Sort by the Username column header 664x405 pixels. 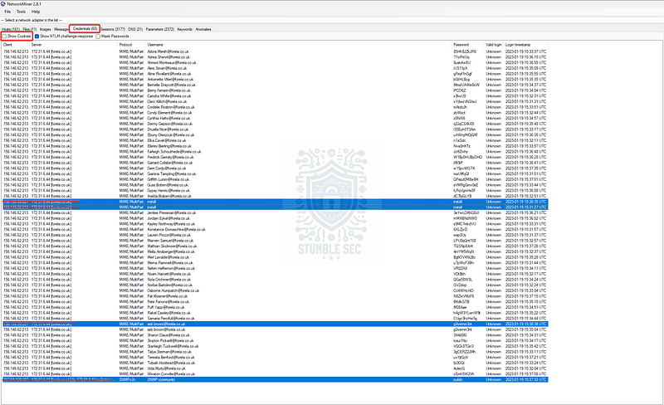click(x=299, y=45)
